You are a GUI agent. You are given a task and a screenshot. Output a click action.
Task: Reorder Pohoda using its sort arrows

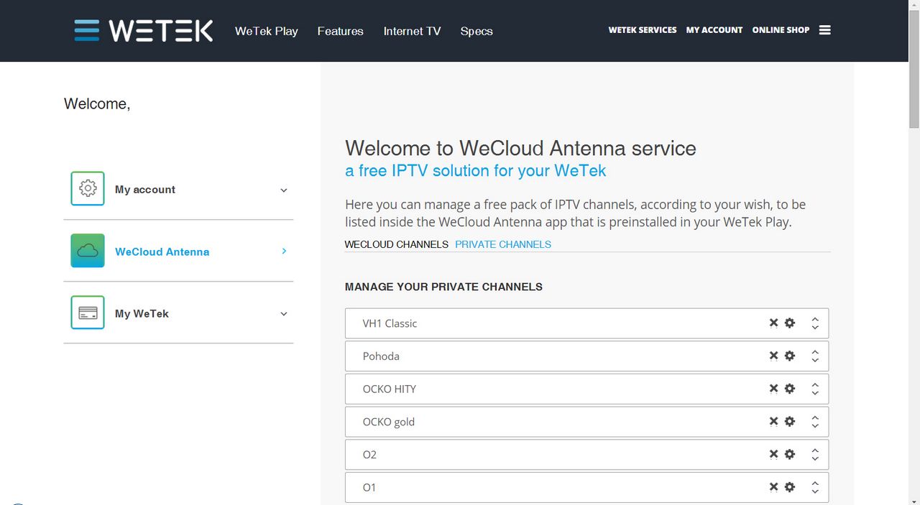(x=815, y=356)
